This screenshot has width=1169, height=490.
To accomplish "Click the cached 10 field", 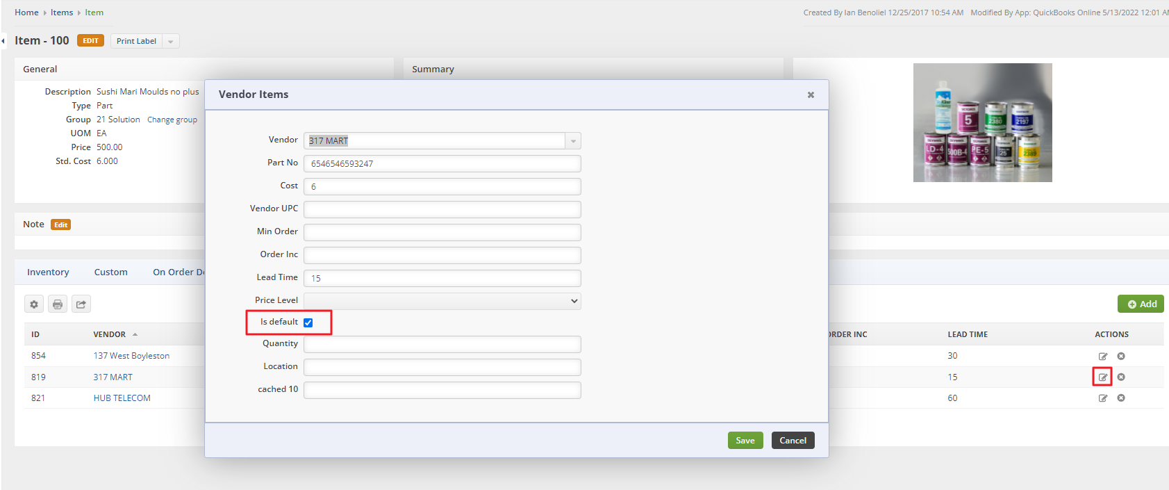I will (x=442, y=391).
